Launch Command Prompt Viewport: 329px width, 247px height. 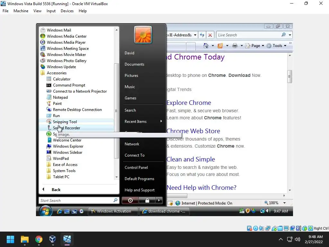(x=69, y=85)
